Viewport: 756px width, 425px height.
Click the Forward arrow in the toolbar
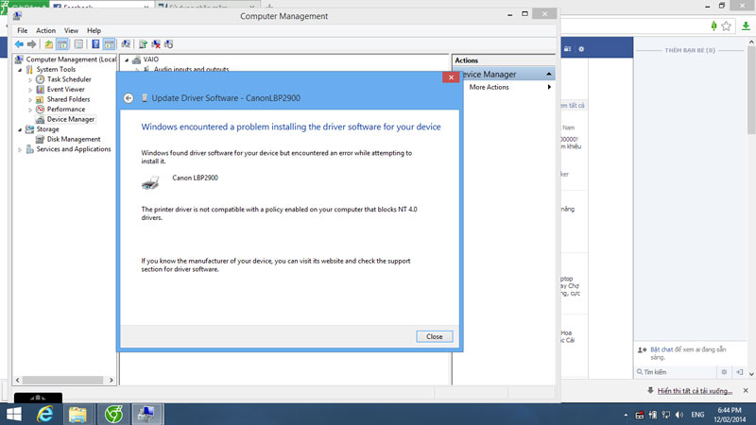32,44
